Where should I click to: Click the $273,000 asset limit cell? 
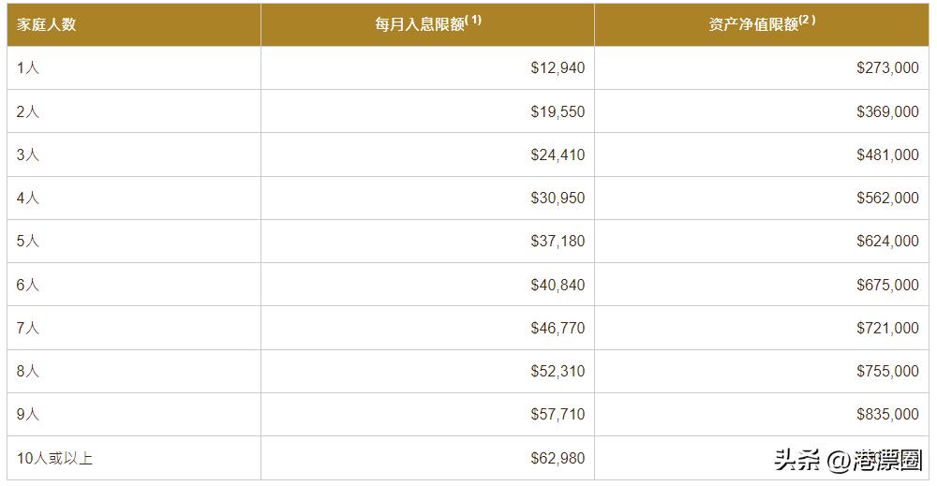pos(887,68)
